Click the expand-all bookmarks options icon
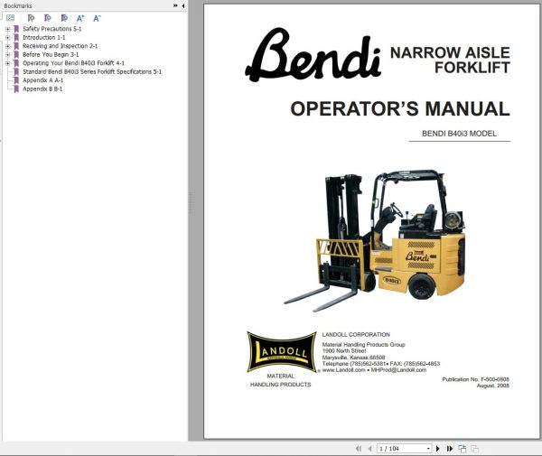 pyautogui.click(x=10, y=18)
